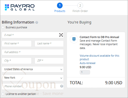
Task: Click the You're Buying heading
Action: pyautogui.click(x=79, y=22)
